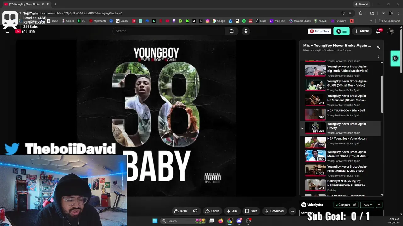
Task: Select NBA YOUNGBOY - Black Ball entry
Action: click(340, 114)
